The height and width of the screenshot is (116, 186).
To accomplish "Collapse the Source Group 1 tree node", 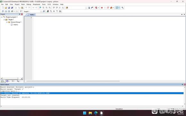I will [x=7, y=22].
